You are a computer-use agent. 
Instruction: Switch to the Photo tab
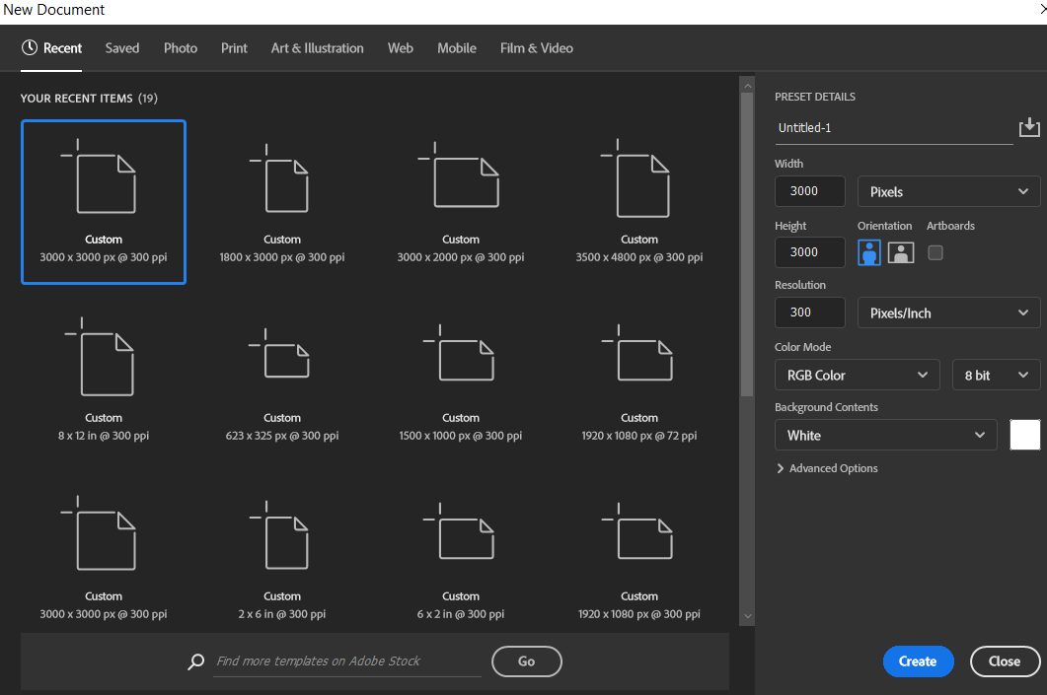click(x=181, y=48)
